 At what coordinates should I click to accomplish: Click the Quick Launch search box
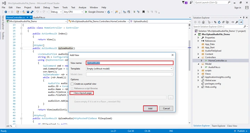tap(213, 2)
